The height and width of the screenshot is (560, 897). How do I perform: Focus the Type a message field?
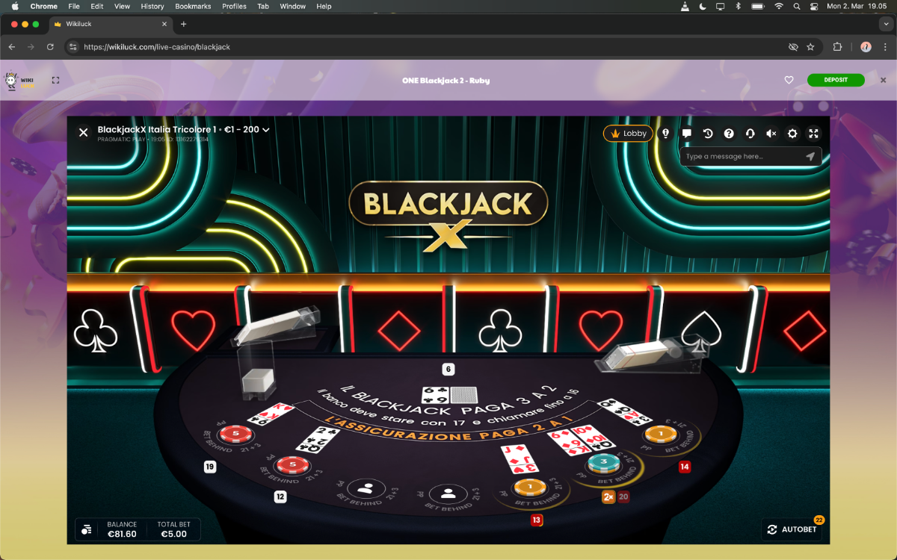tap(742, 157)
